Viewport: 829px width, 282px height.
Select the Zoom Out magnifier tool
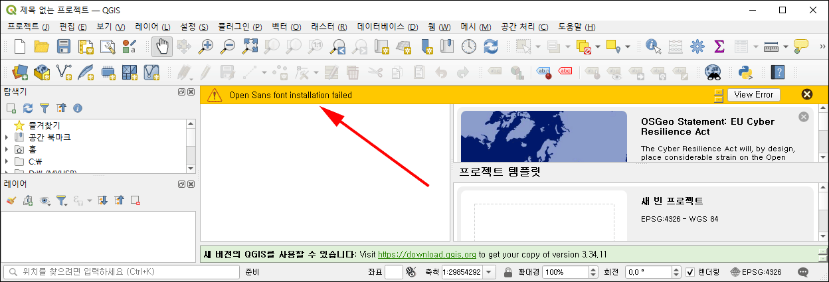tap(228, 46)
